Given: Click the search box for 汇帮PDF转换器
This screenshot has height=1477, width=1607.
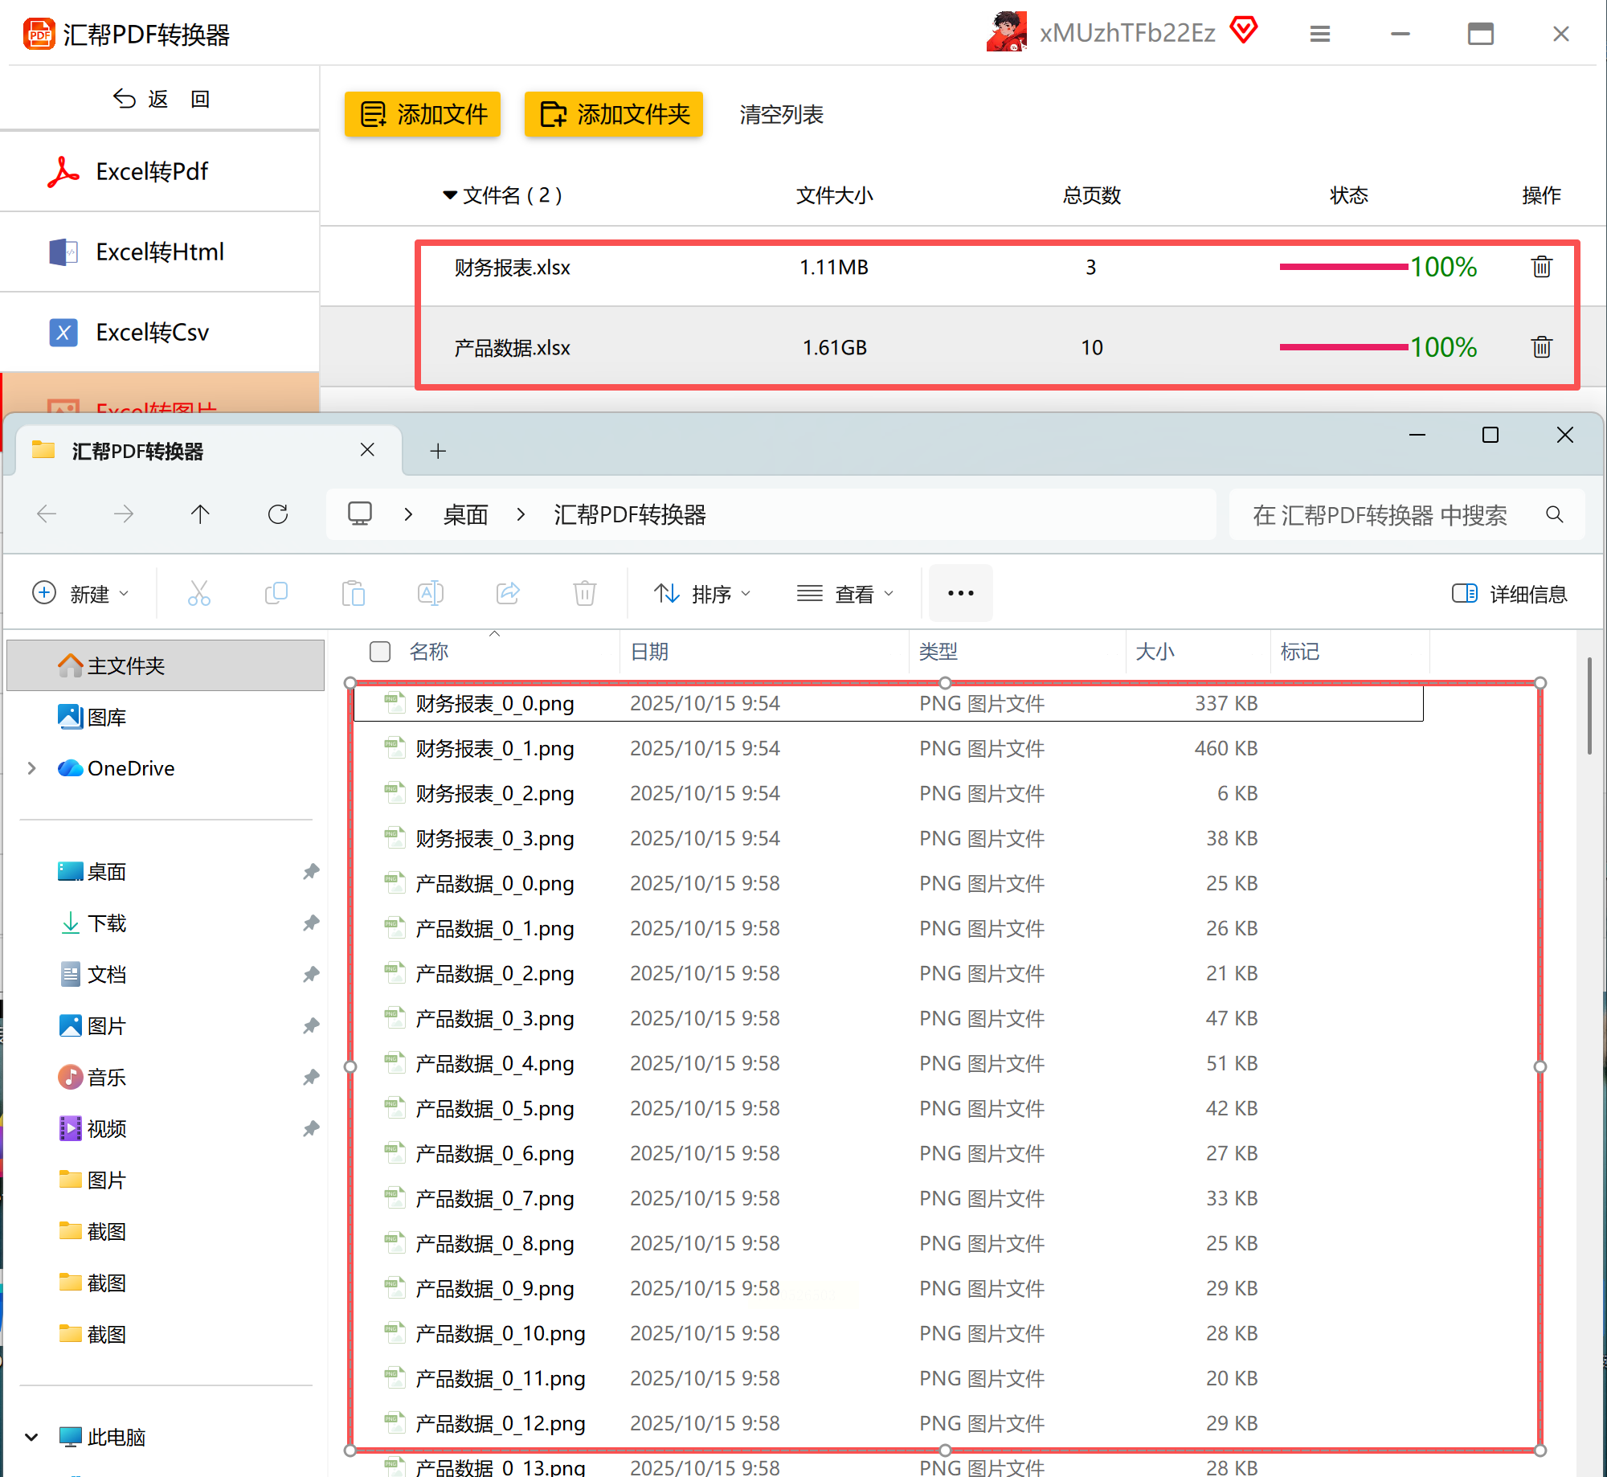Looking at the screenshot, I should 1379,515.
